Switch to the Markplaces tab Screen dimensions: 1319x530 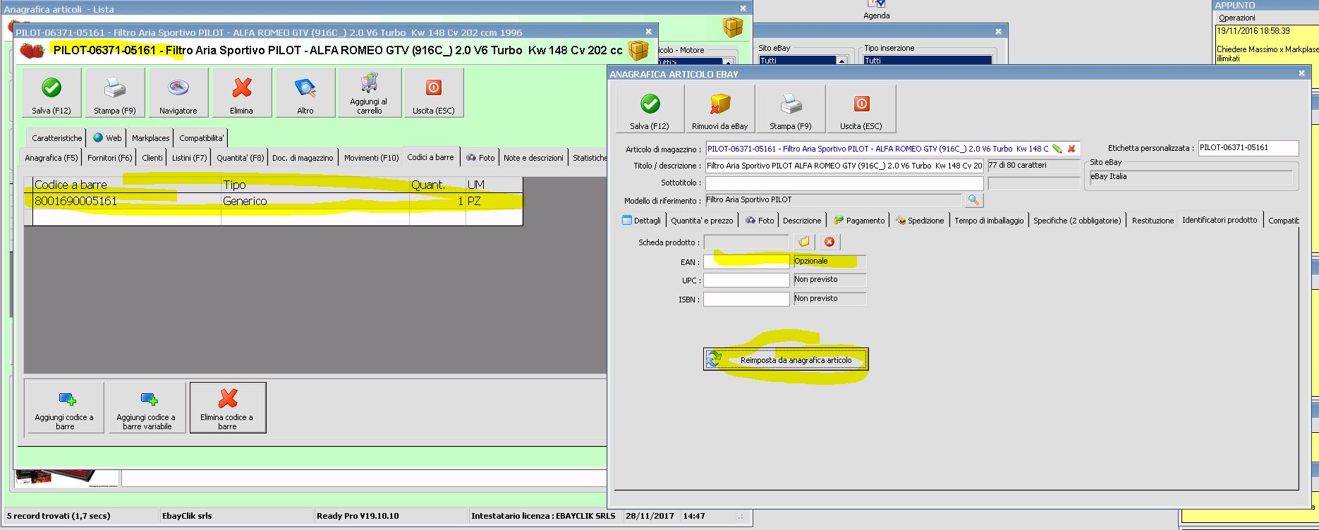tap(150, 138)
